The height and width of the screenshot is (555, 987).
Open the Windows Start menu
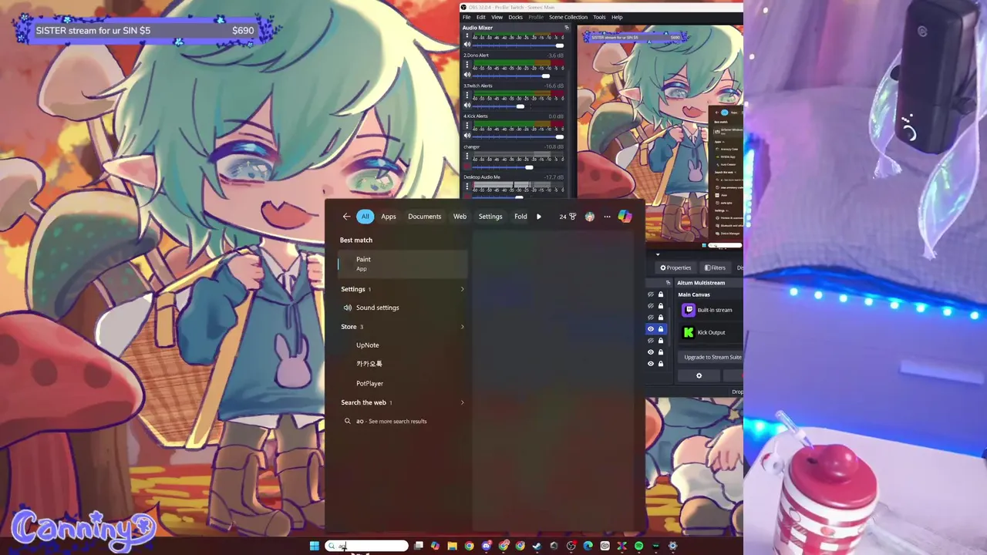(x=314, y=546)
